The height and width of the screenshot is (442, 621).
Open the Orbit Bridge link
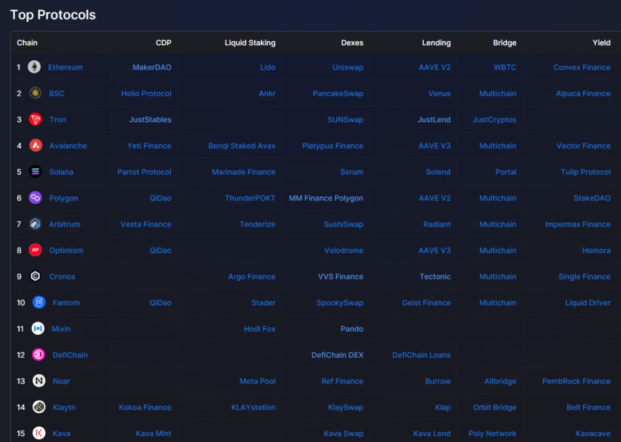click(494, 408)
